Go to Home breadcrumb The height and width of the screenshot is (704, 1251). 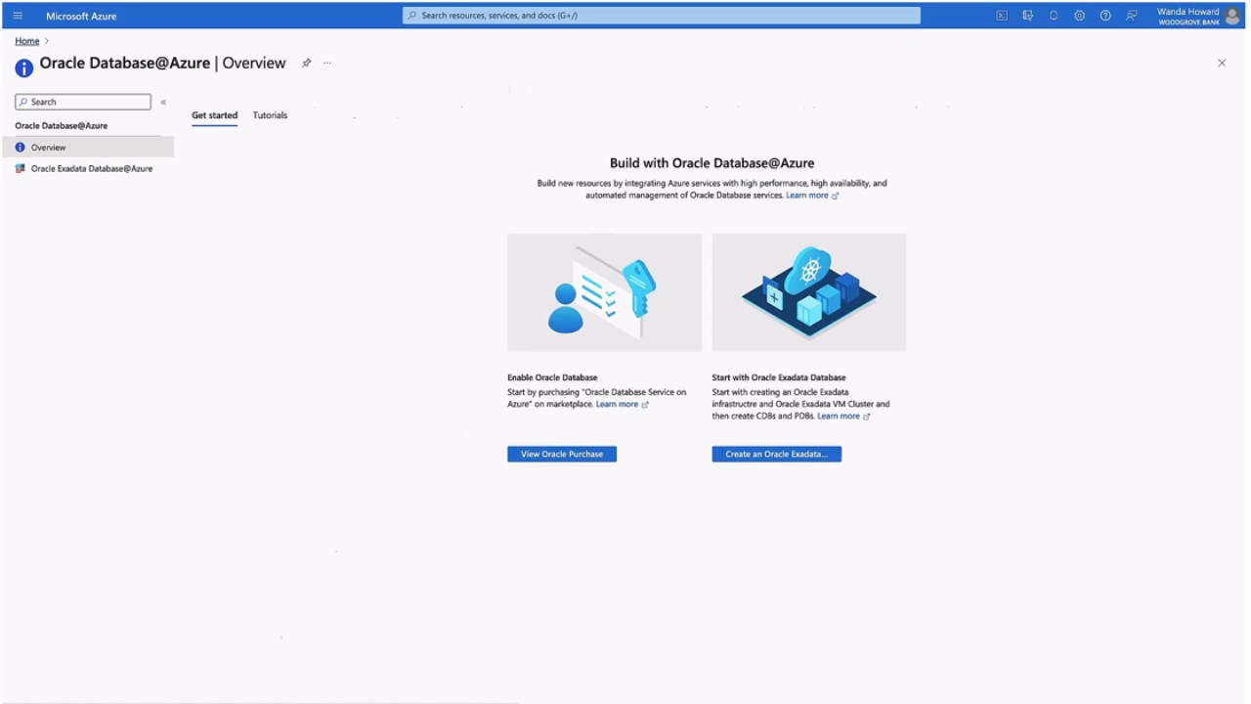point(27,41)
